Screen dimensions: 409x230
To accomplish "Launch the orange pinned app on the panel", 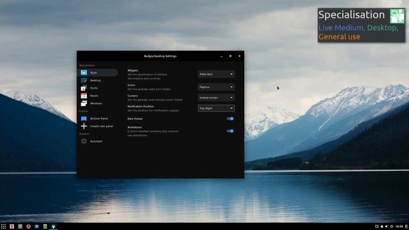I will (12, 226).
